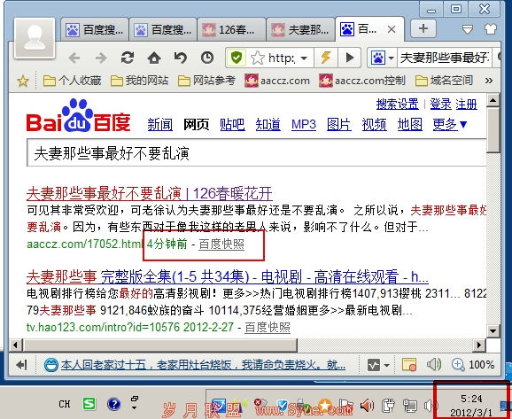512x419 pixels.
Task: Click green S input method taskbar icon
Action: pyautogui.click(x=89, y=404)
